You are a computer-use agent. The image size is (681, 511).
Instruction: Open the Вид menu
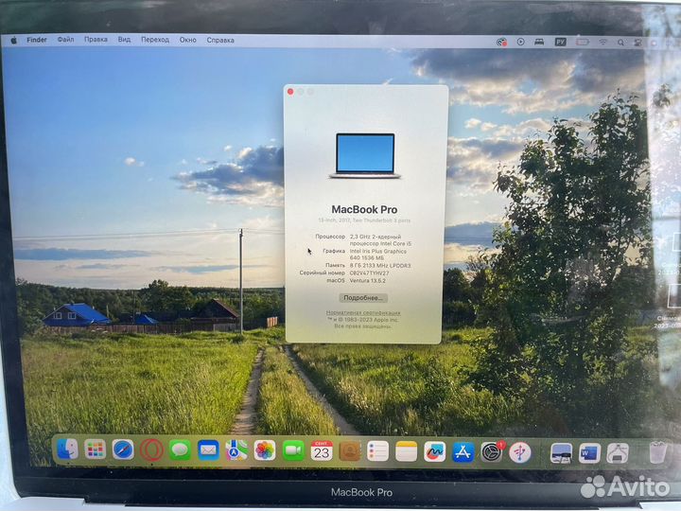124,40
